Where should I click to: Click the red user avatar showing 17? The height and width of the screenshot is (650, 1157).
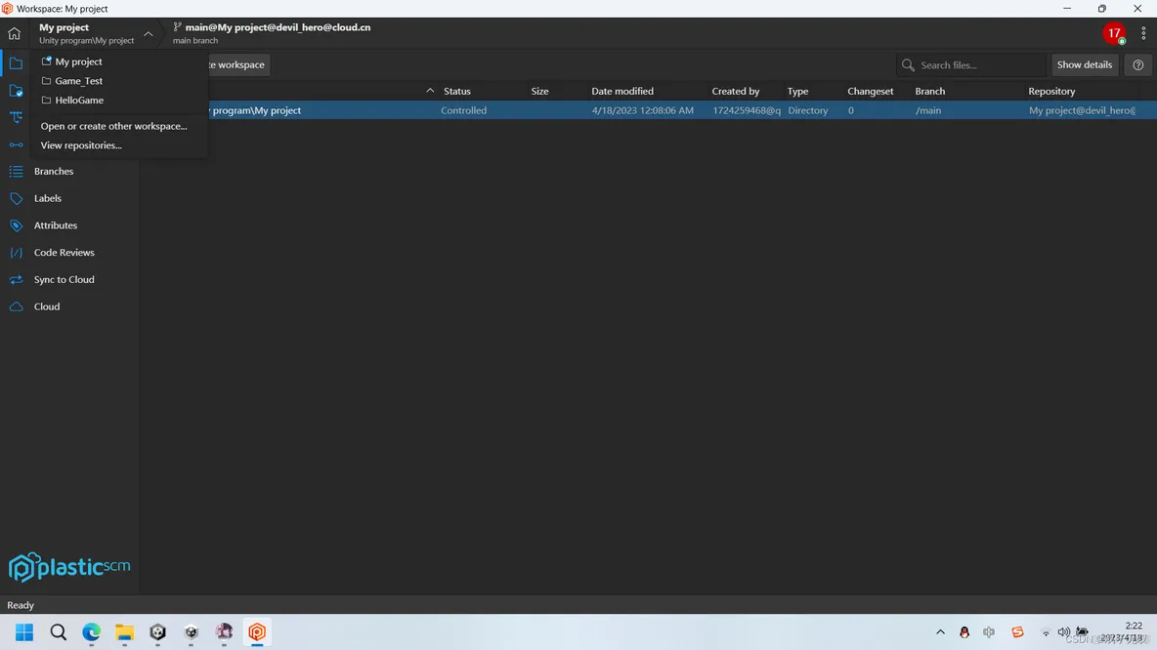pyautogui.click(x=1113, y=33)
